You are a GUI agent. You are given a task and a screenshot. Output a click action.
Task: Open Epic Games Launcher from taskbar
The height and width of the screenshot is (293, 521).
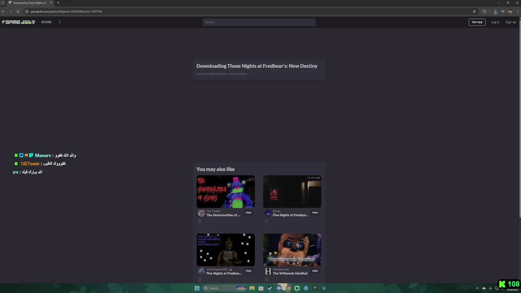[315, 288]
